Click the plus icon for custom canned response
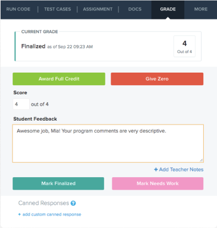The image size is (217, 228). coord(19,214)
